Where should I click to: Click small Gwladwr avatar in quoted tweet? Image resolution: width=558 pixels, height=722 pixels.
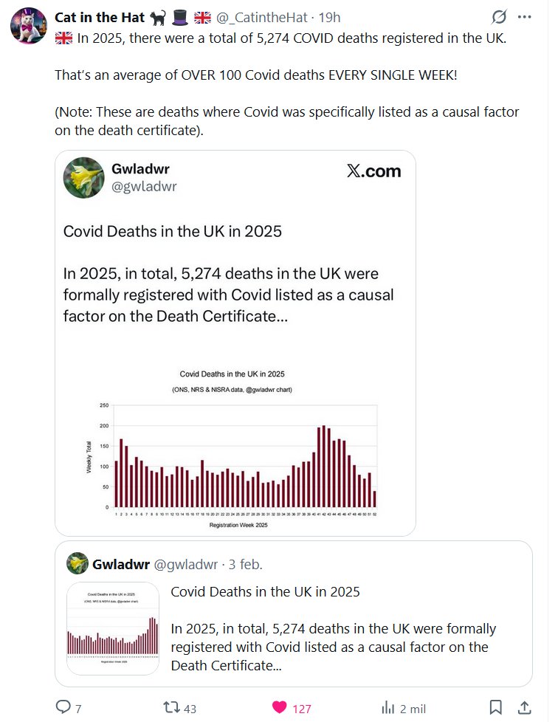point(77,564)
